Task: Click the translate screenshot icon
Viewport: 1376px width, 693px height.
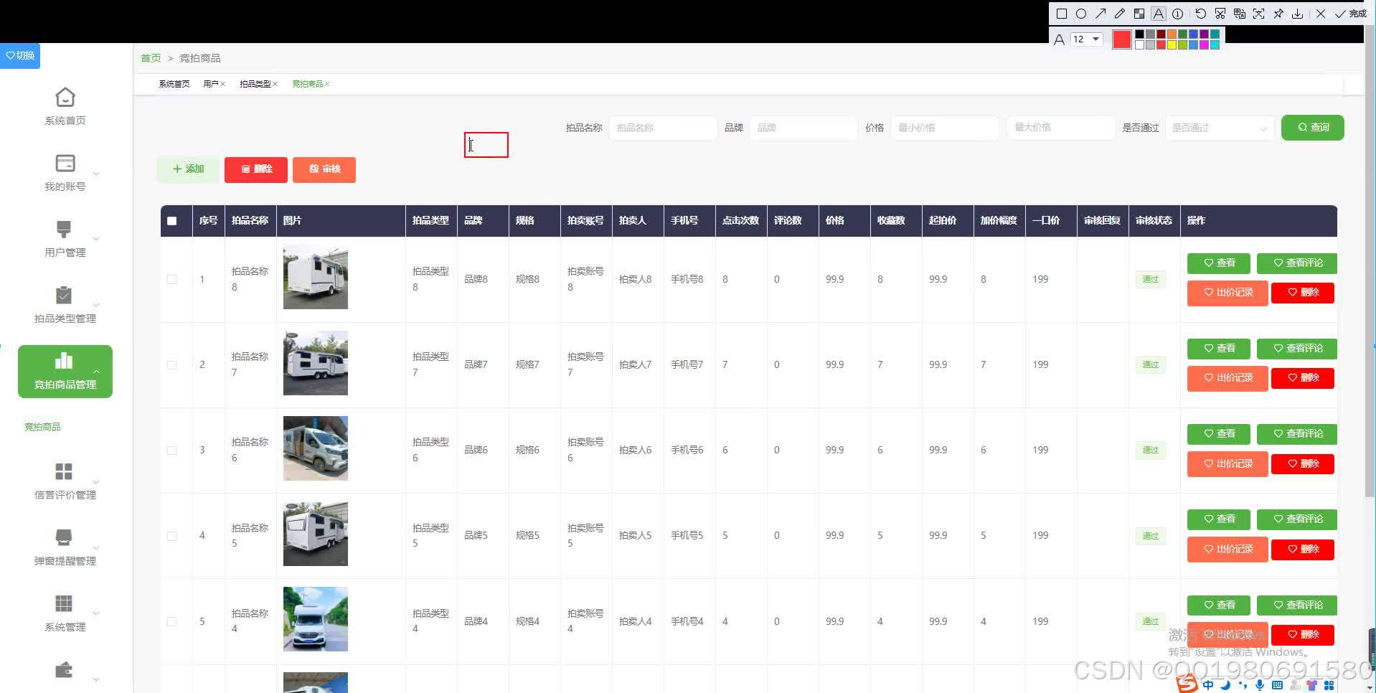Action: pos(1240,14)
